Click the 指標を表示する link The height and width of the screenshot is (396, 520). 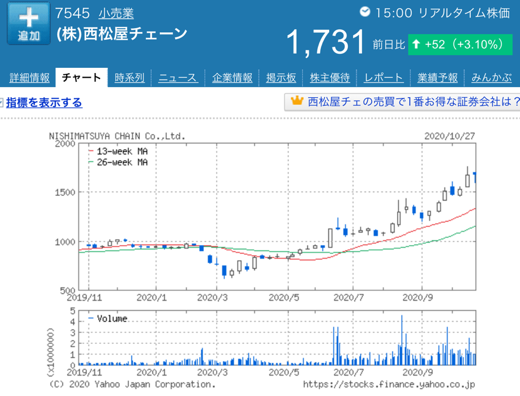pyautogui.click(x=44, y=102)
